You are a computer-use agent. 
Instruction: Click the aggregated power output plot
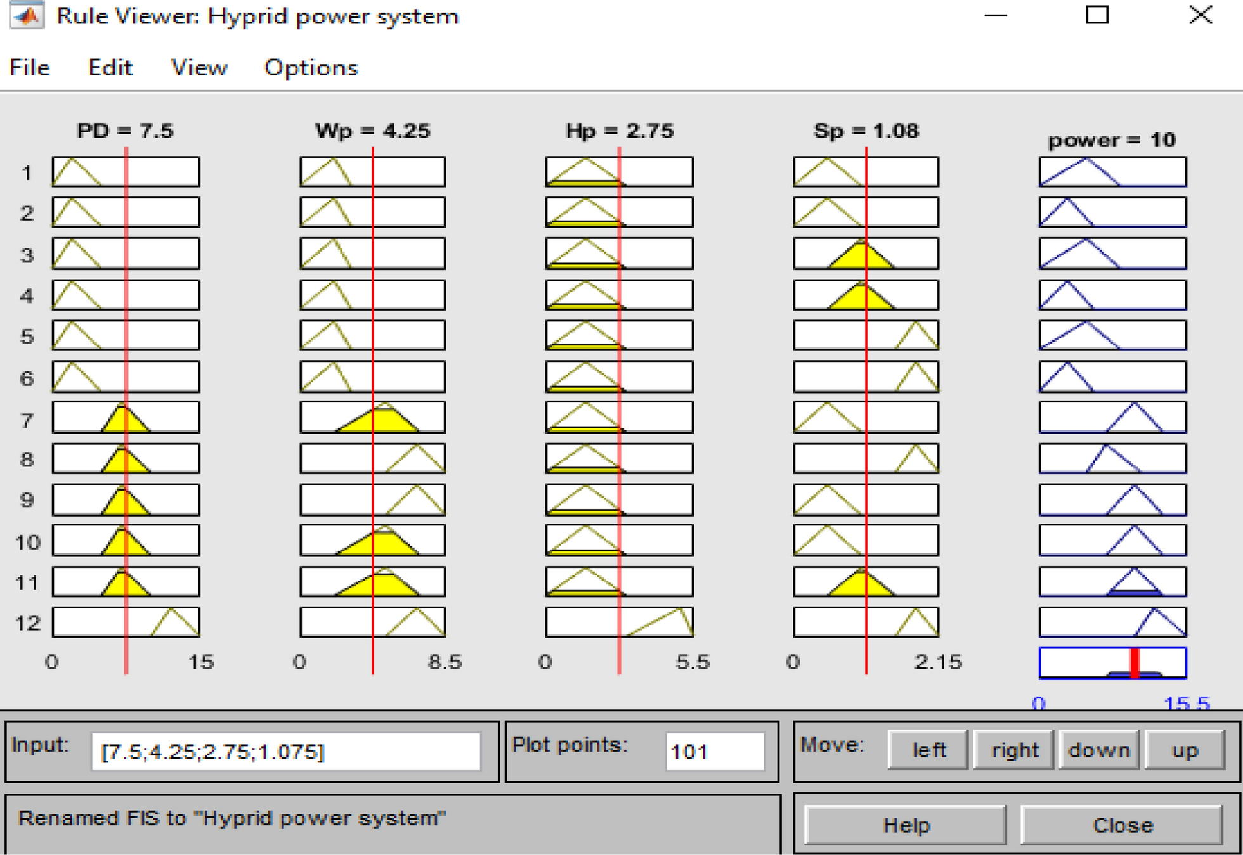pos(1113,663)
